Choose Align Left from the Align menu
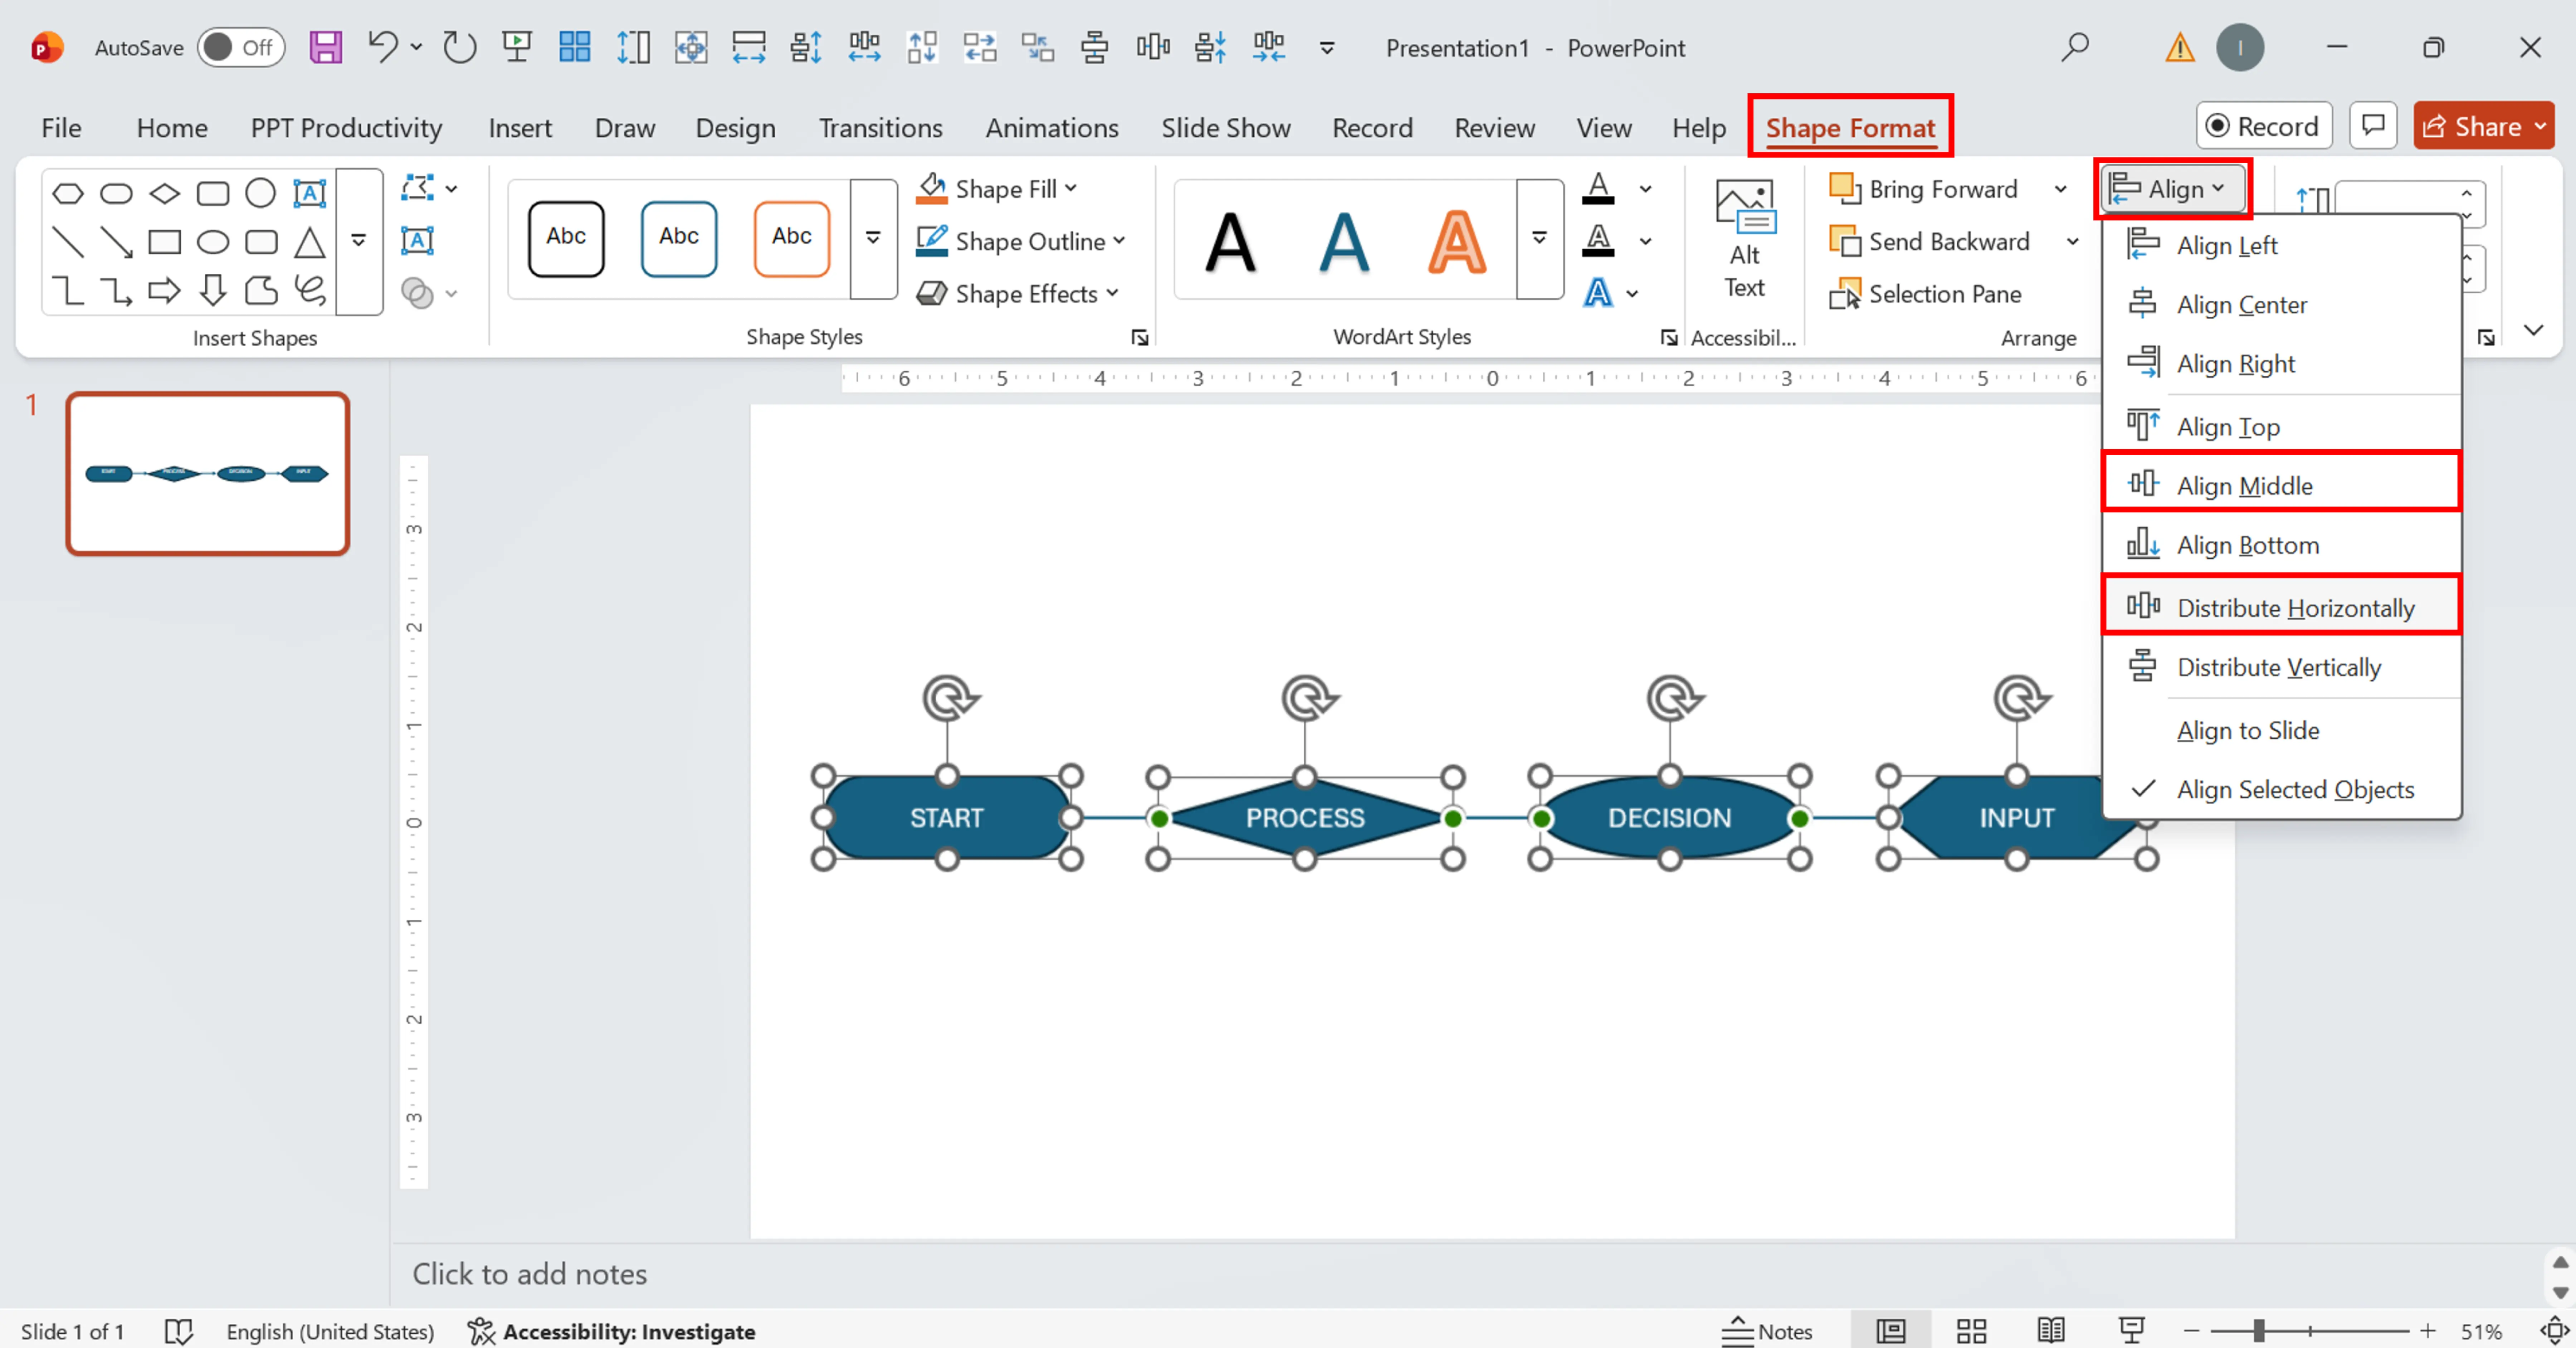 (x=2282, y=245)
